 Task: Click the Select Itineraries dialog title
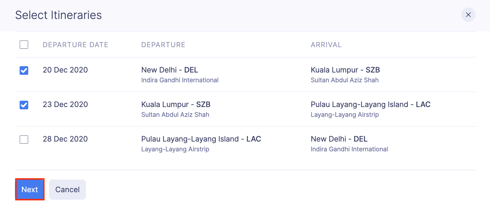pyautogui.click(x=59, y=15)
